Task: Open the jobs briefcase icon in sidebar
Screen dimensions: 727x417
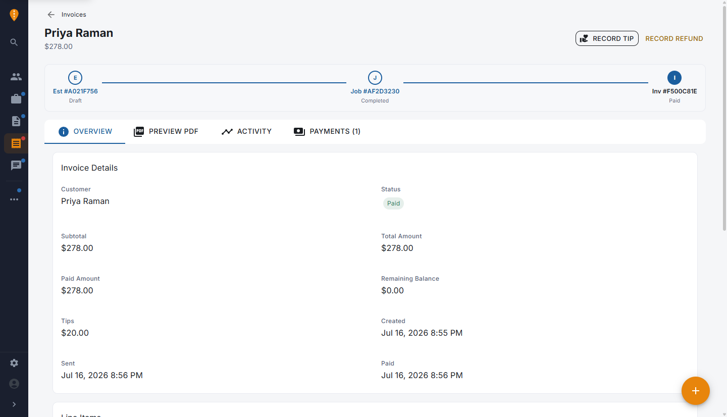Action: click(x=16, y=99)
